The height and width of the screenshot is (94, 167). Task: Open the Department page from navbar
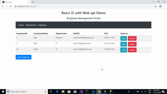tap(31, 25)
